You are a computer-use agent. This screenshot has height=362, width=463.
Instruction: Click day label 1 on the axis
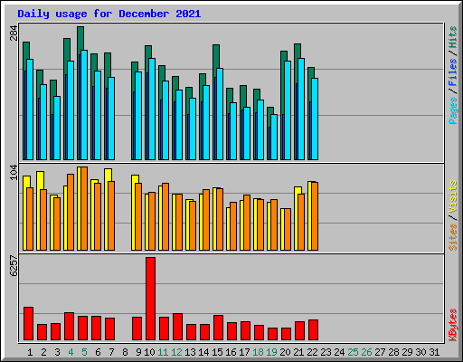pos(30,352)
